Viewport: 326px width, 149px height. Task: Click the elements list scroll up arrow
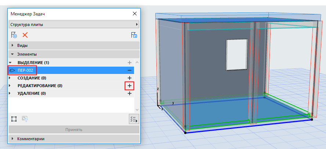[x=137, y=62]
